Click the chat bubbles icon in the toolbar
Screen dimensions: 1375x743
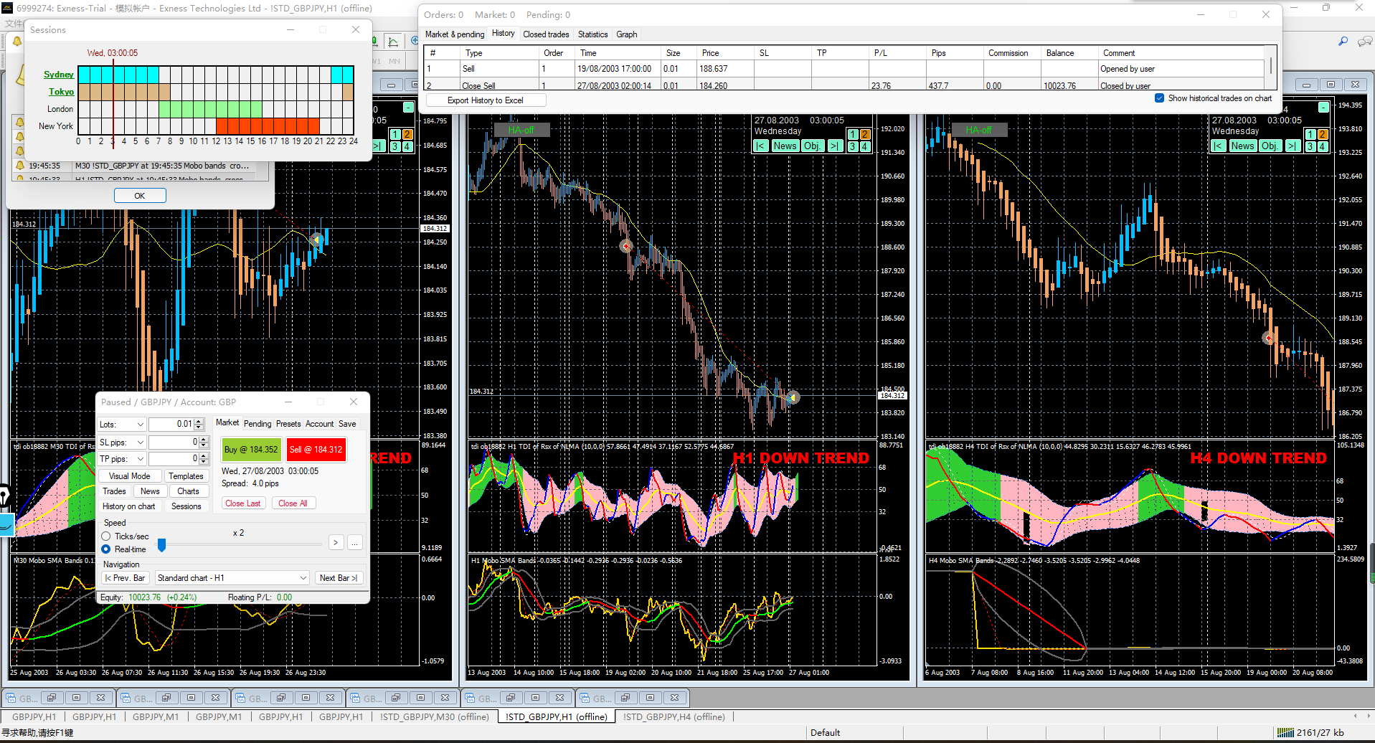click(x=1364, y=42)
